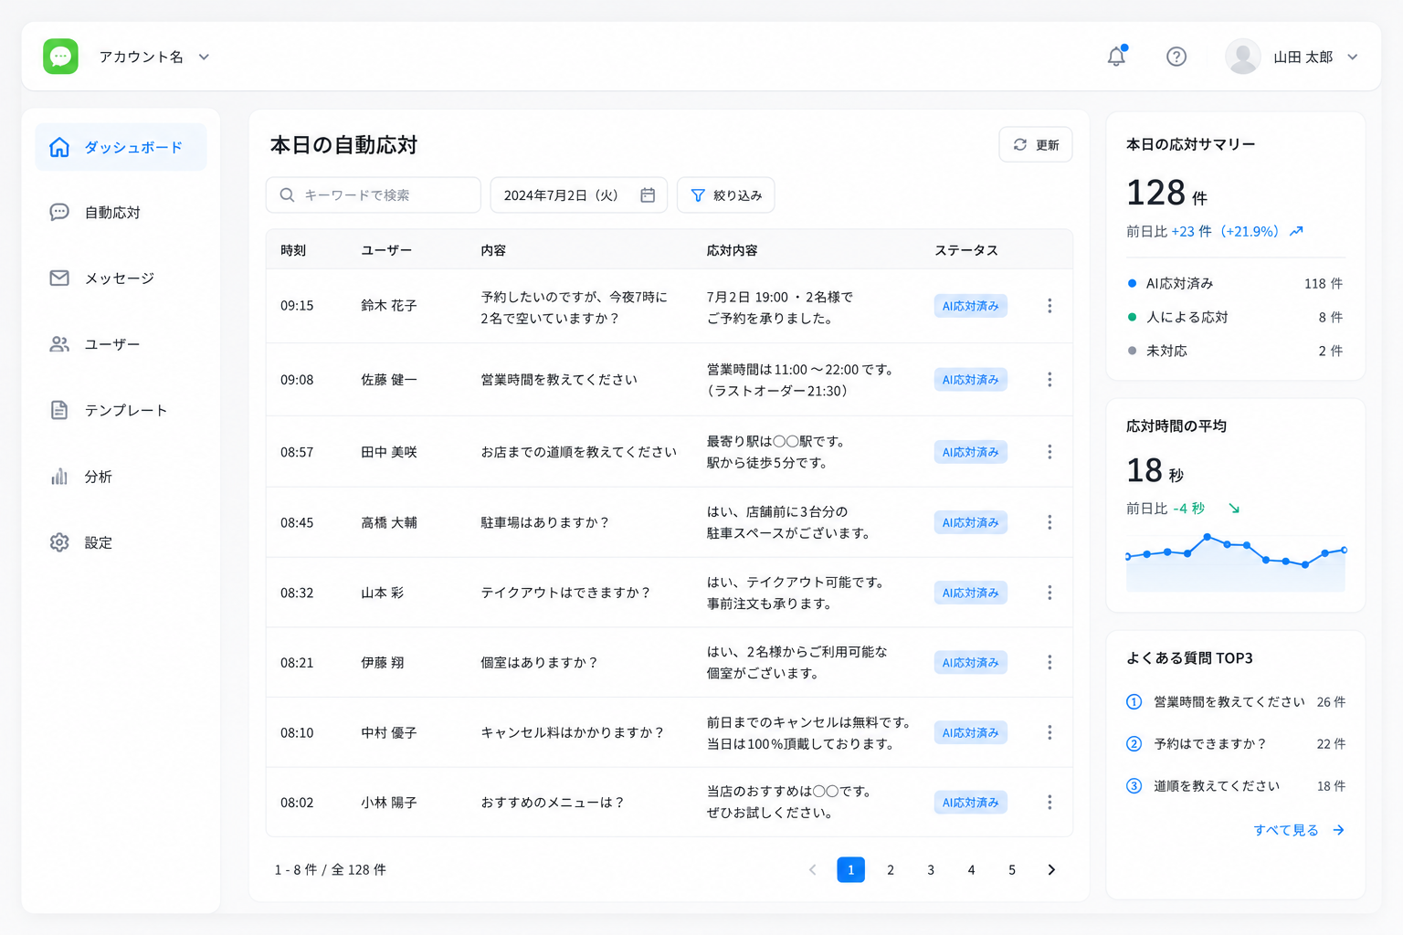Viewport: 1403px width, 935px height.
Task: Expand the 山田 太郎 user menu chevron
Action: pos(1352,57)
